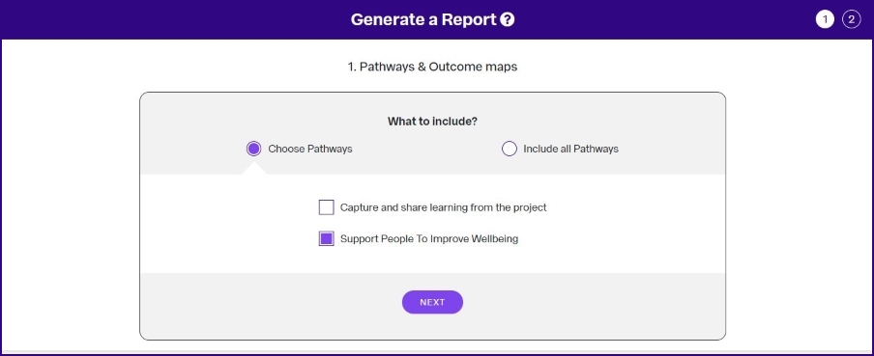
Task: Check the Capture and share learning checkbox
Action: point(326,207)
